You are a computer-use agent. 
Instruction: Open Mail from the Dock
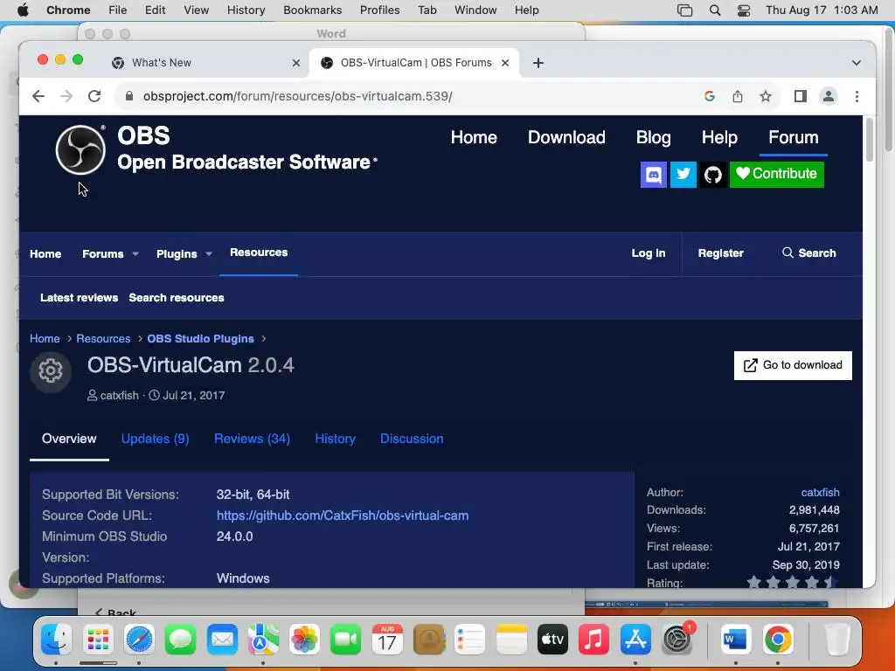[x=222, y=639]
